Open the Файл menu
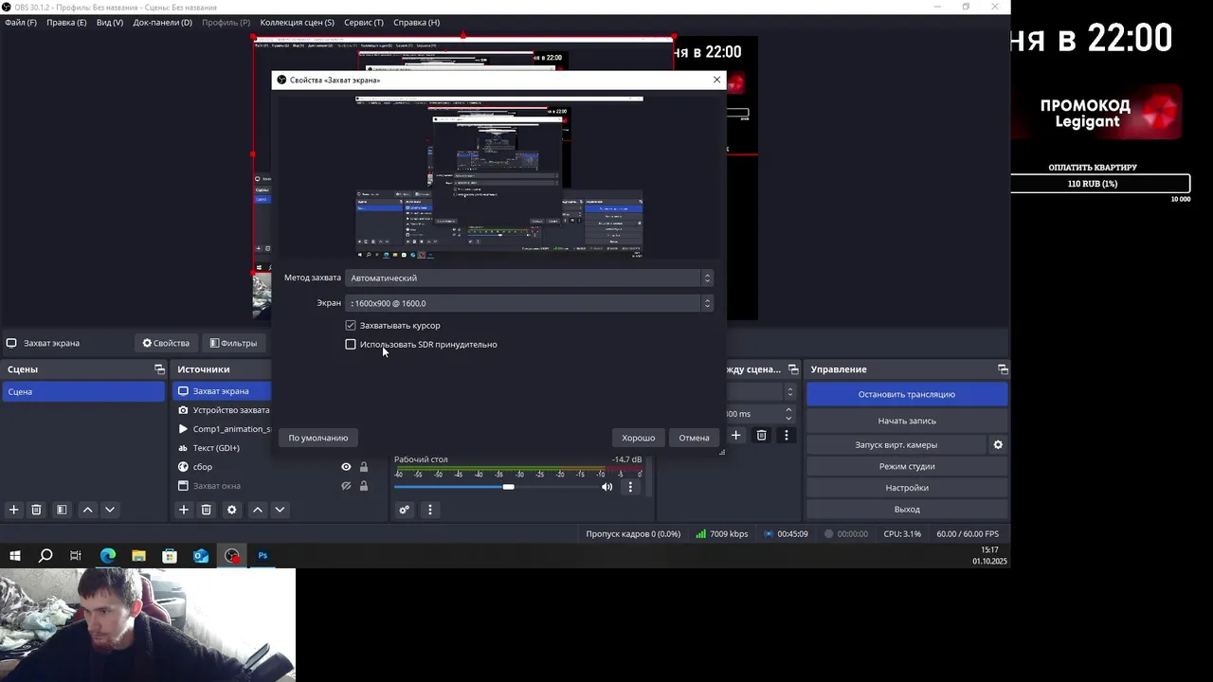 click(x=21, y=22)
